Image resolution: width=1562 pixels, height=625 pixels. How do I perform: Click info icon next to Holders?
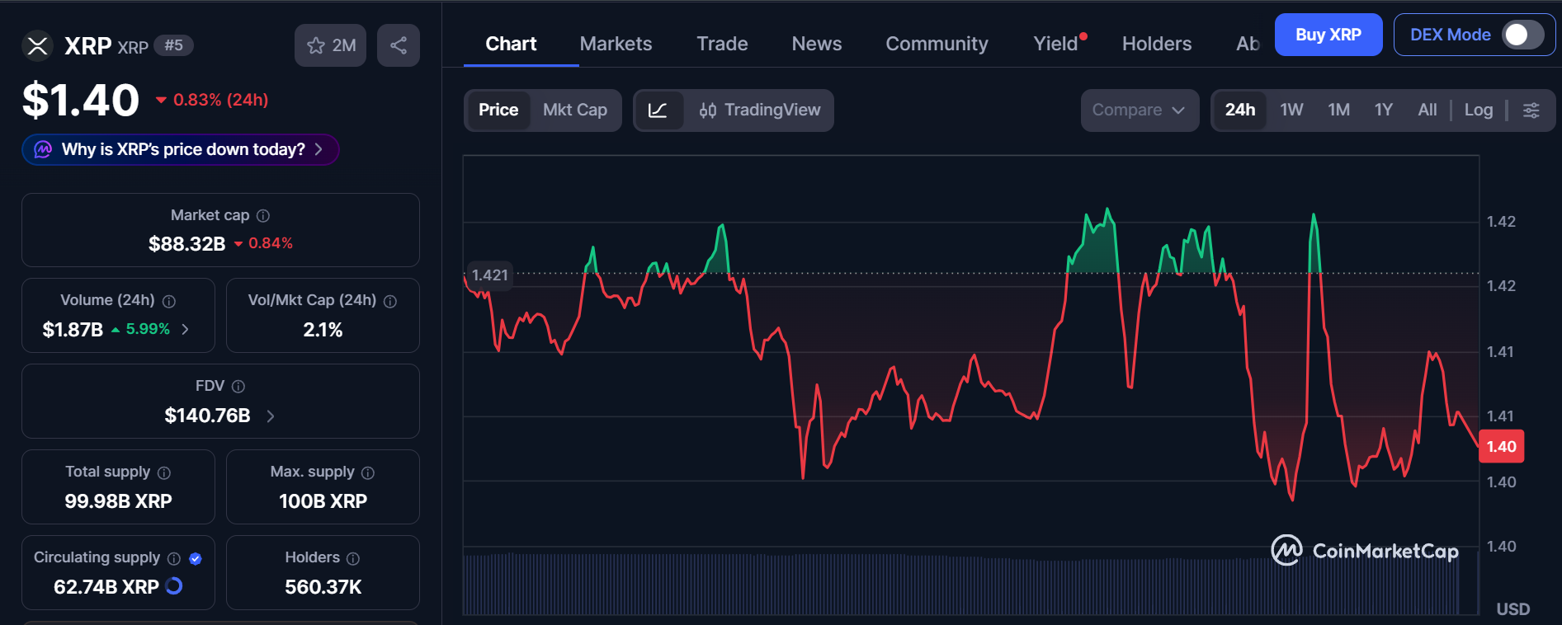[353, 558]
